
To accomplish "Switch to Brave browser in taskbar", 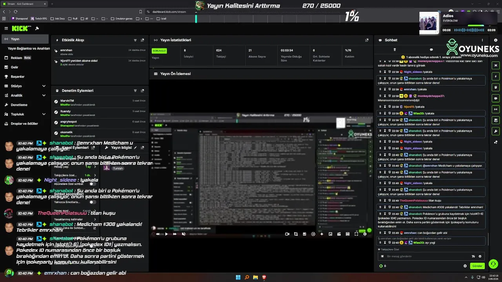I will pos(264,277).
